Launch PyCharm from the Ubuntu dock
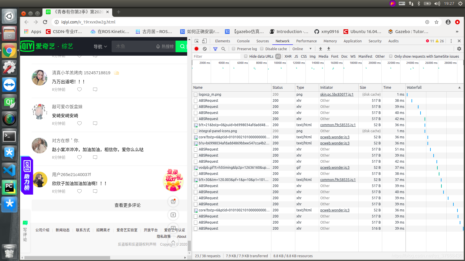Viewport: 465px width, 261px height. point(9,187)
